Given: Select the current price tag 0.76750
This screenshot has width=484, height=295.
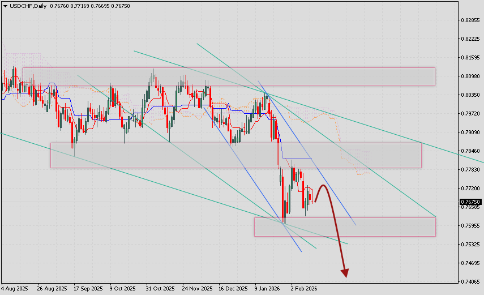Looking at the screenshot, I should point(470,202).
